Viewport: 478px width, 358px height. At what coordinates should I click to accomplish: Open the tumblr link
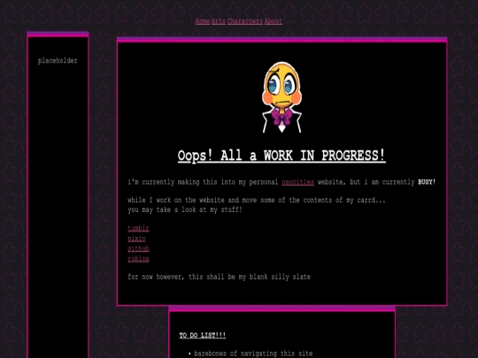click(138, 228)
